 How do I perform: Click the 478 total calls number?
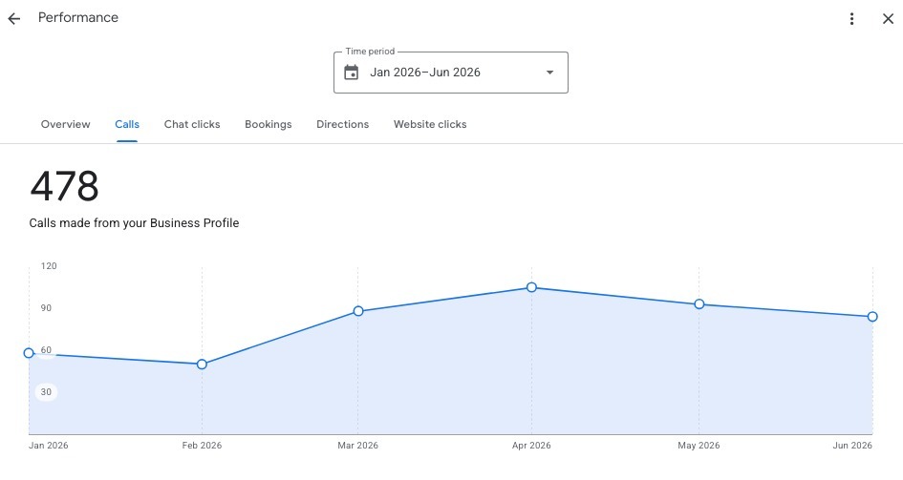tap(65, 186)
